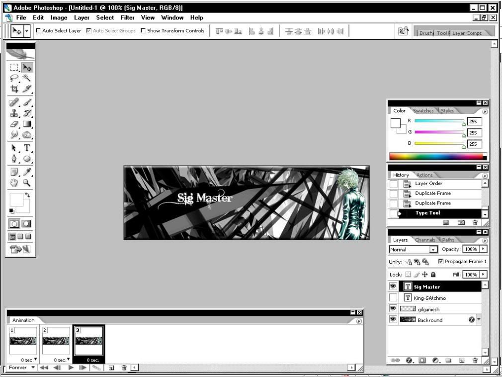Open the layer Fill slider arrow
Viewport: 502px width, 377px height.
(483, 275)
